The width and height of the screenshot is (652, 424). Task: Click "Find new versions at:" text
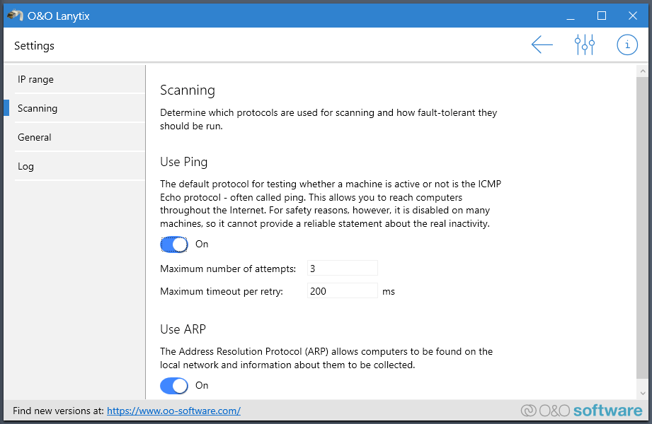58,411
